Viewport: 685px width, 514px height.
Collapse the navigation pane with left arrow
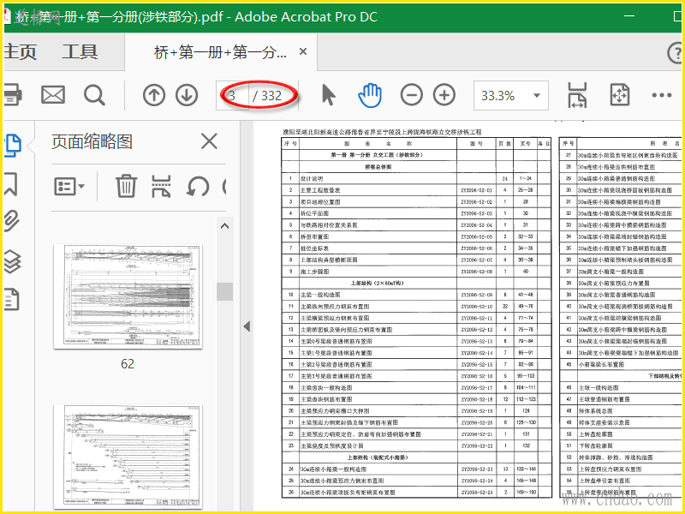pyautogui.click(x=247, y=326)
